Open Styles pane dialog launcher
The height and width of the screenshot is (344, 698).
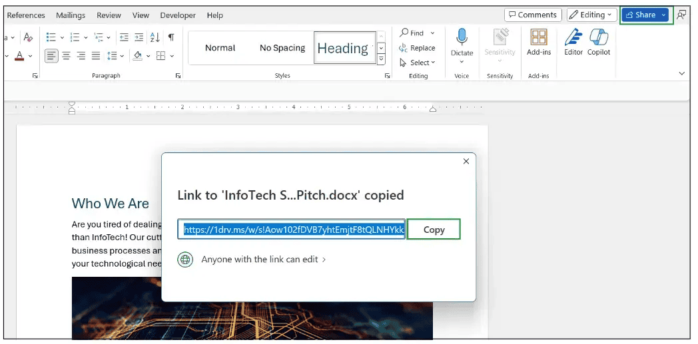coord(387,76)
